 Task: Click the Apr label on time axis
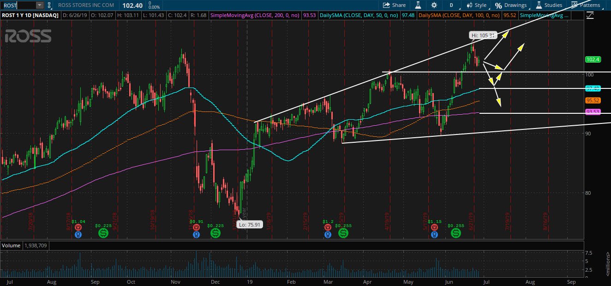367,281
